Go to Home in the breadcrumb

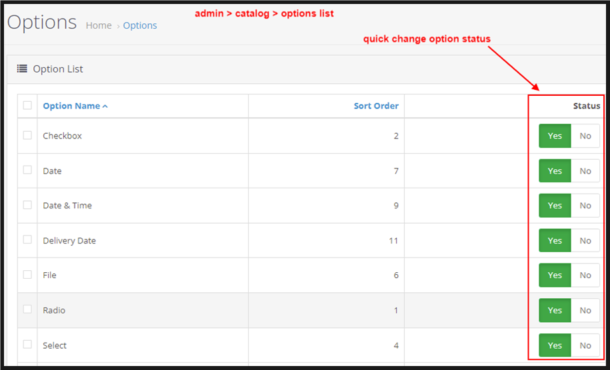pyautogui.click(x=99, y=25)
